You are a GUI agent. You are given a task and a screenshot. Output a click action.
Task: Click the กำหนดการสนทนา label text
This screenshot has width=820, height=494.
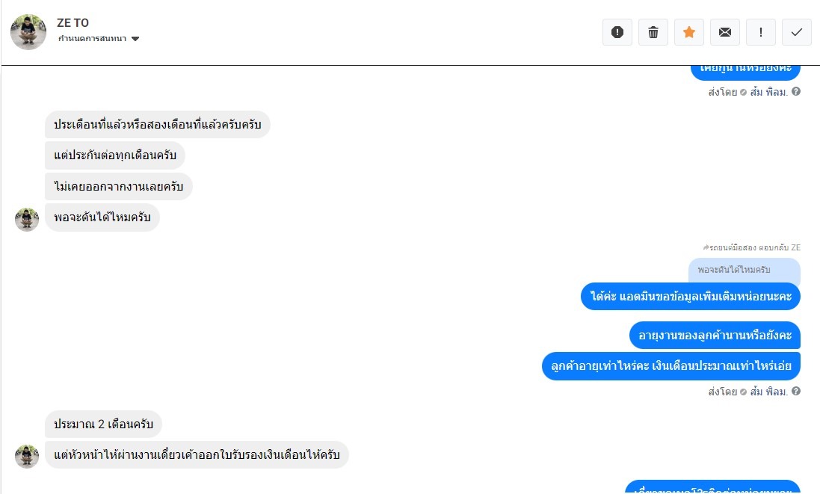pyautogui.click(x=92, y=39)
